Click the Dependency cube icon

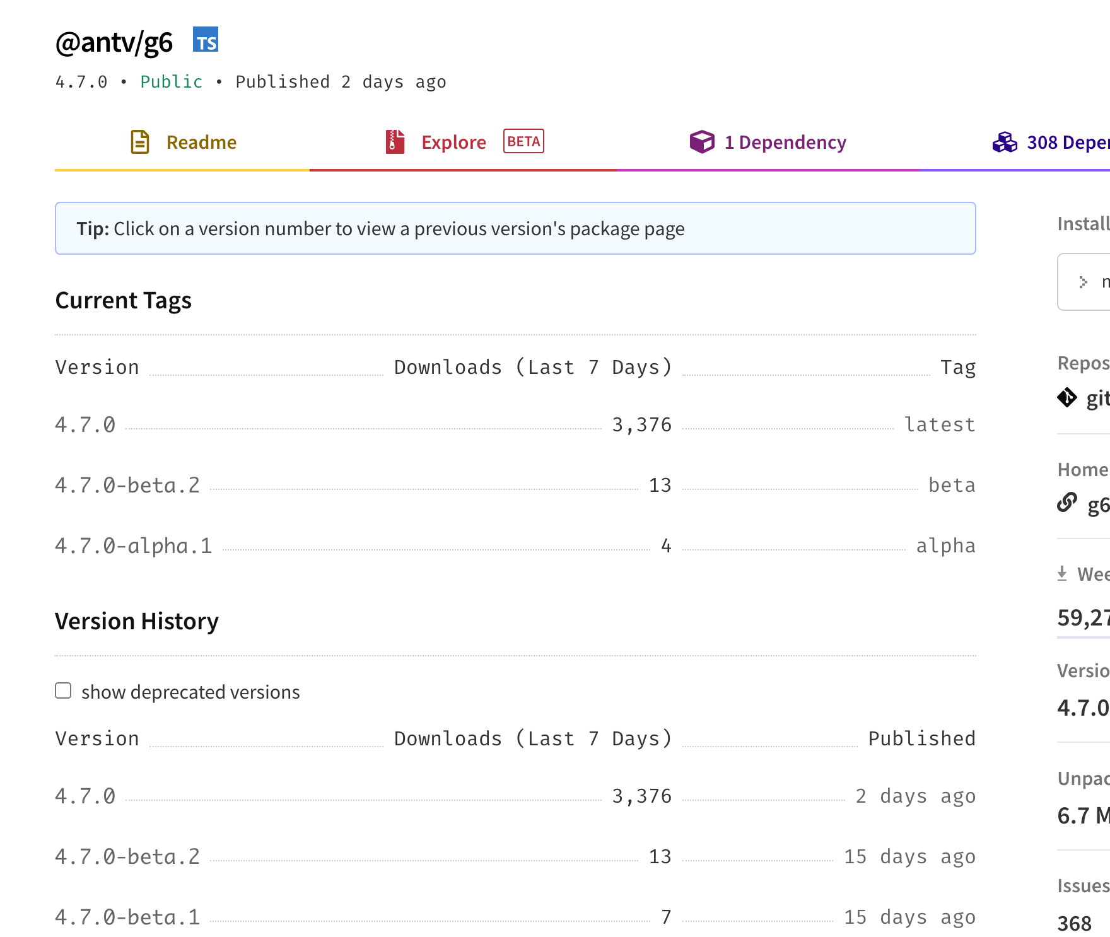pyautogui.click(x=701, y=142)
